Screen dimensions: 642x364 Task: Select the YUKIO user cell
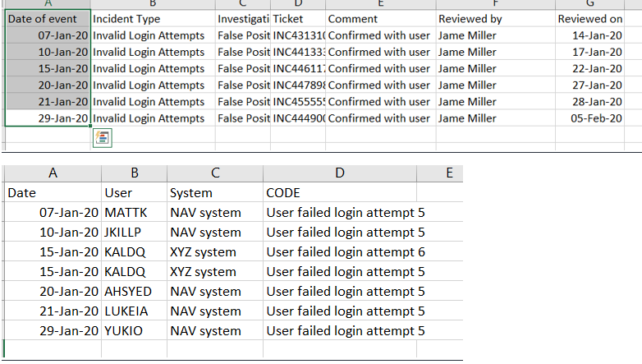pos(135,330)
